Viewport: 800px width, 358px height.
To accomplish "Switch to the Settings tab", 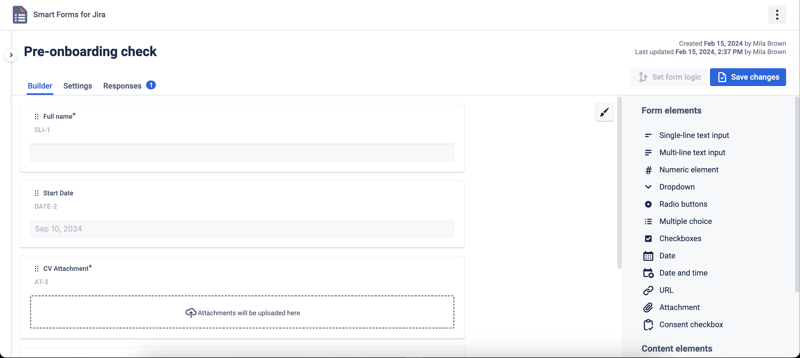I will pyautogui.click(x=77, y=85).
